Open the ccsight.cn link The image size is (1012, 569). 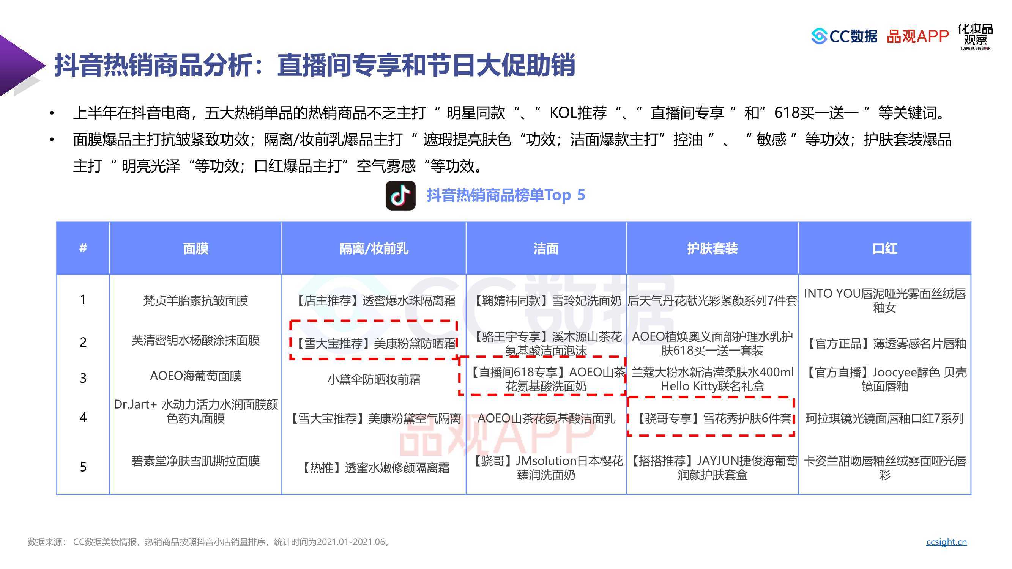point(946,542)
